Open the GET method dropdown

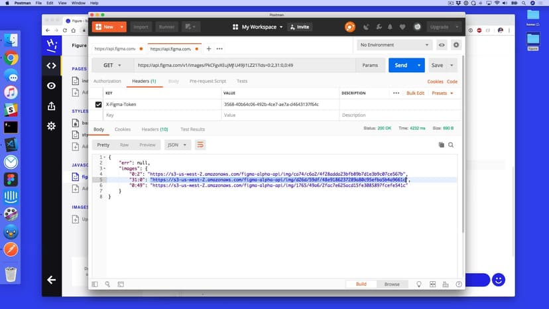(112, 66)
